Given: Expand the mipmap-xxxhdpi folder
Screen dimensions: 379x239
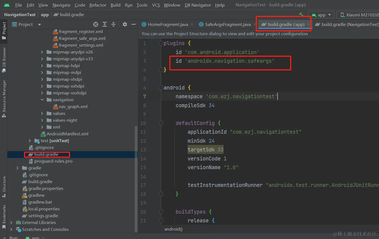Looking at the screenshot, I should click(42, 93).
